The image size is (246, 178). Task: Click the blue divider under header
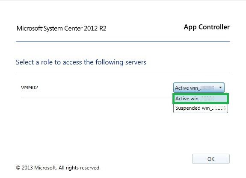(x=123, y=41)
